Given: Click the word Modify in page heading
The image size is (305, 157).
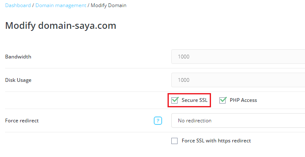Looking at the screenshot, I should [x=20, y=25].
